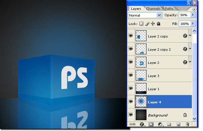
Task: Switch to the Channels tab
Action: (x=153, y=9)
